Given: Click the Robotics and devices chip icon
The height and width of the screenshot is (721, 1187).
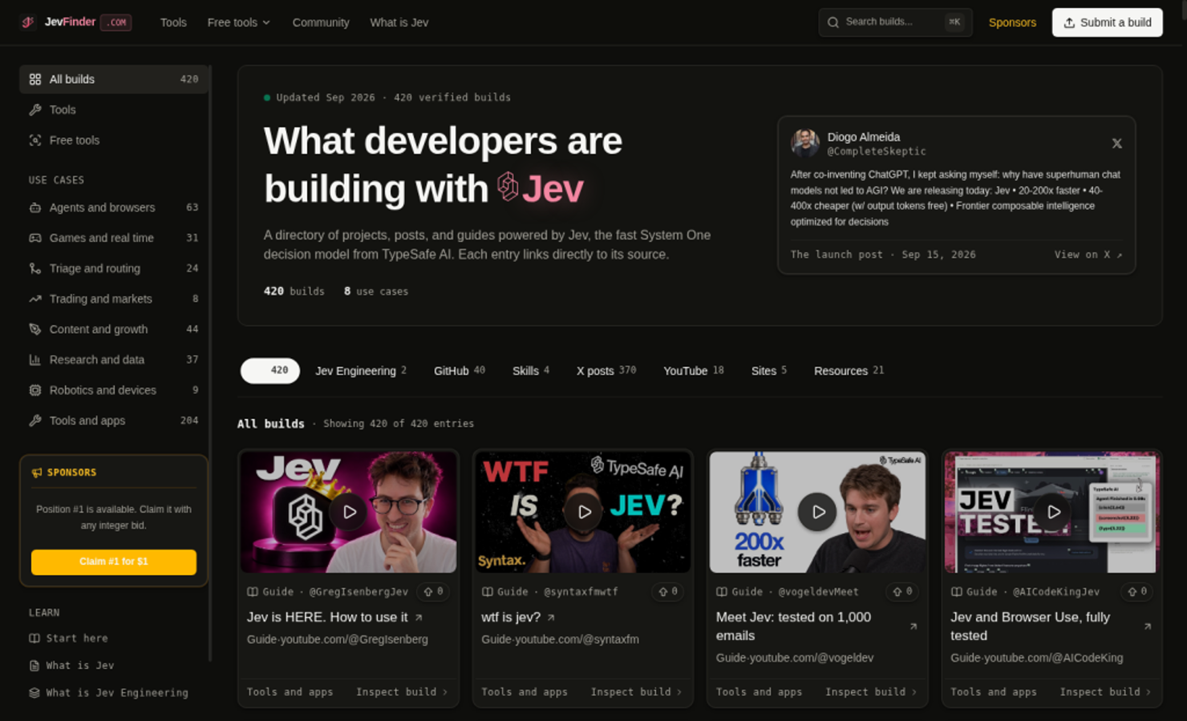Looking at the screenshot, I should tap(35, 390).
